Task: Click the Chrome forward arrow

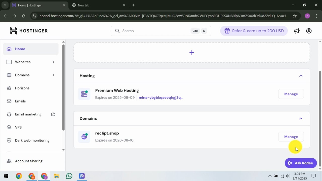Action: pos(15,16)
